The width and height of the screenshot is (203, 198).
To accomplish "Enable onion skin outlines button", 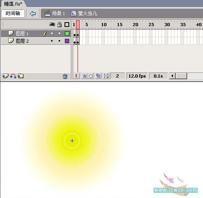I will click(91, 76).
